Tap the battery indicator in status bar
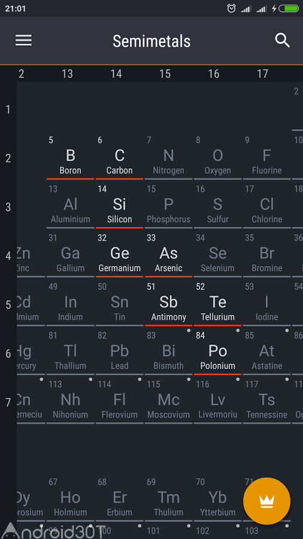This screenshot has width=303, height=539. click(x=289, y=8)
